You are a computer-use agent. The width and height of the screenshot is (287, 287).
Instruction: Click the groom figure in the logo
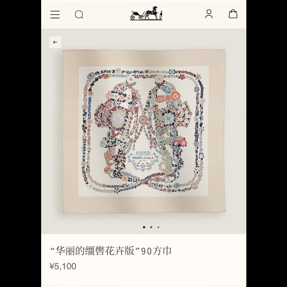tap(161, 15)
